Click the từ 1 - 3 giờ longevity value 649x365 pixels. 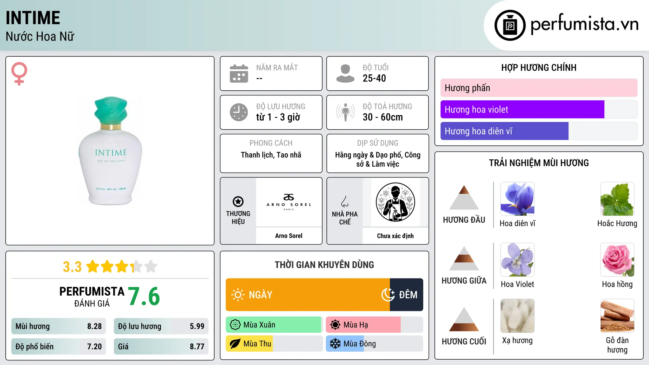pos(278,117)
